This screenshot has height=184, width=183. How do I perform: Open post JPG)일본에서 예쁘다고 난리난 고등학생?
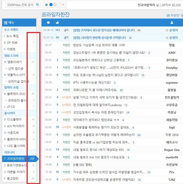(x=99, y=60)
